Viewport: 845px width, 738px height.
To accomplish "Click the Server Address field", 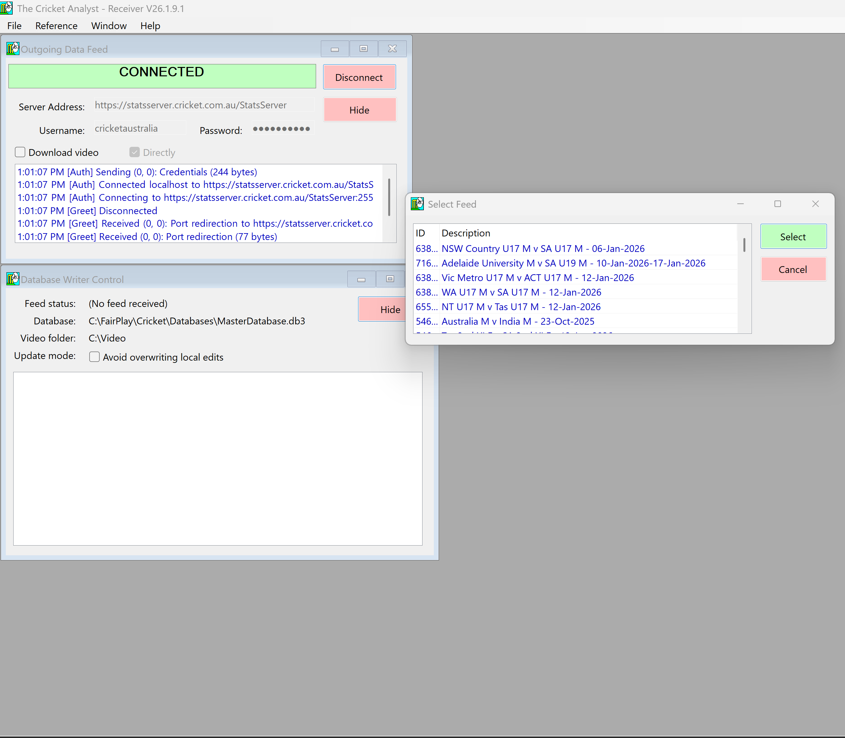I will (204, 105).
